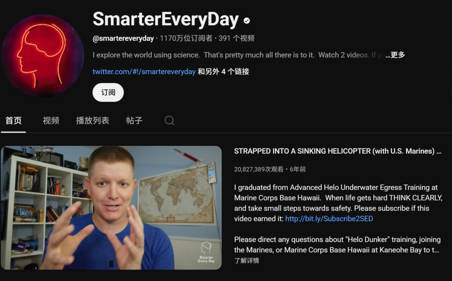
Task: Click Smarter Every Day watermark in video
Action: pyautogui.click(x=206, y=252)
